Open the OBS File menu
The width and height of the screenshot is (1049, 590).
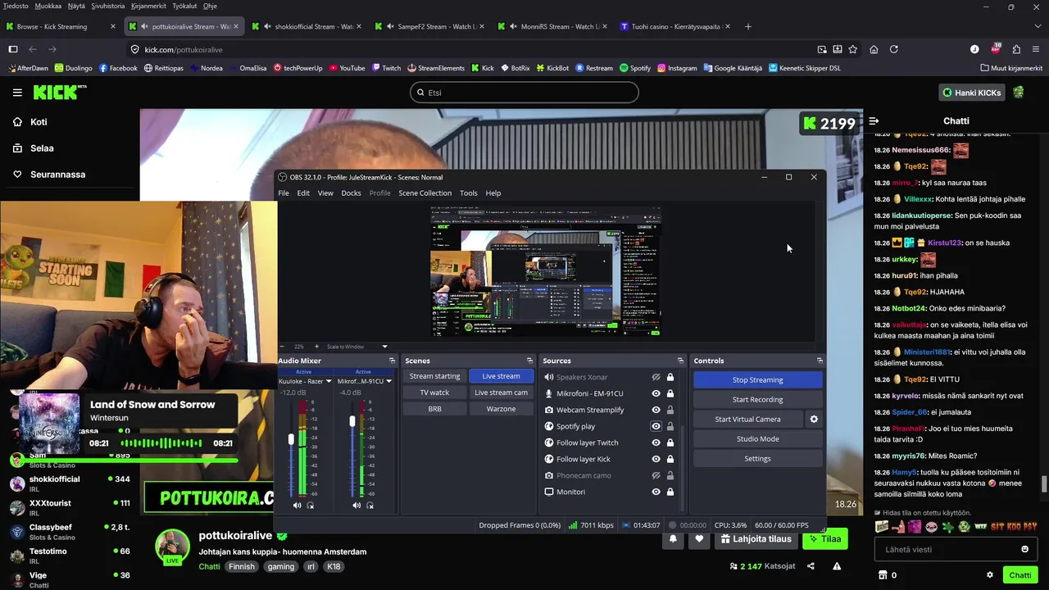[x=284, y=193]
